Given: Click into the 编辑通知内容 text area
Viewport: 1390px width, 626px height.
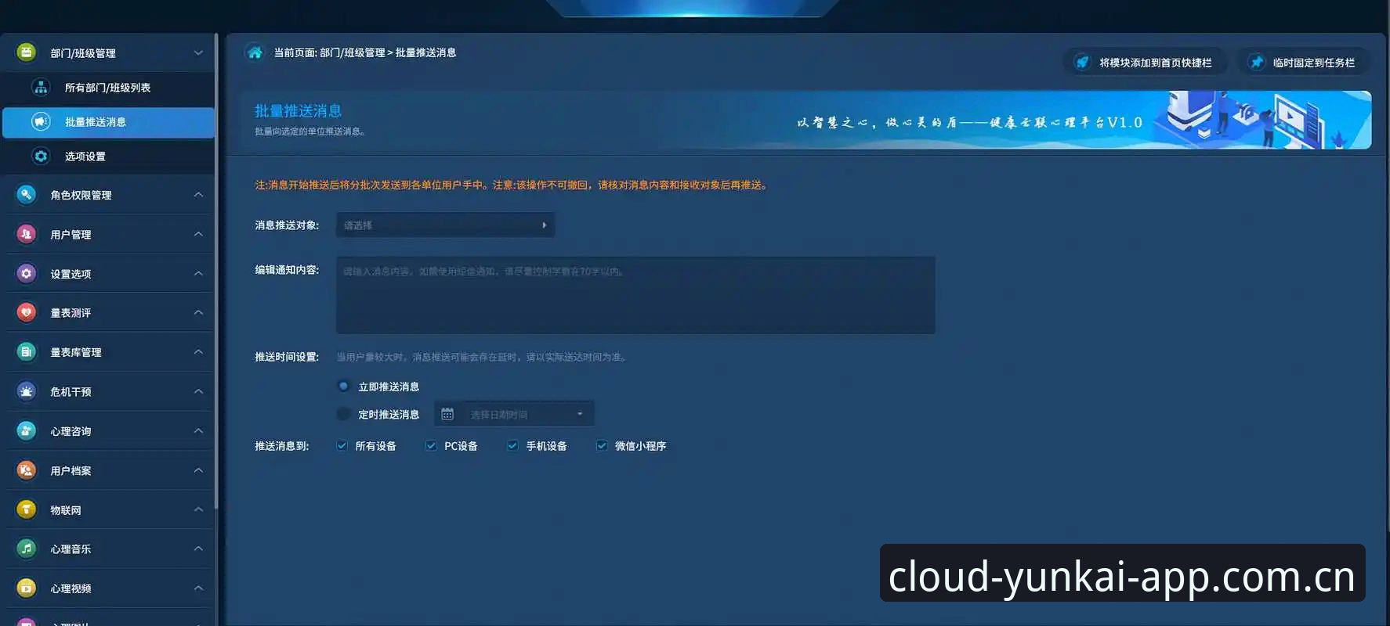Looking at the screenshot, I should click(x=635, y=295).
